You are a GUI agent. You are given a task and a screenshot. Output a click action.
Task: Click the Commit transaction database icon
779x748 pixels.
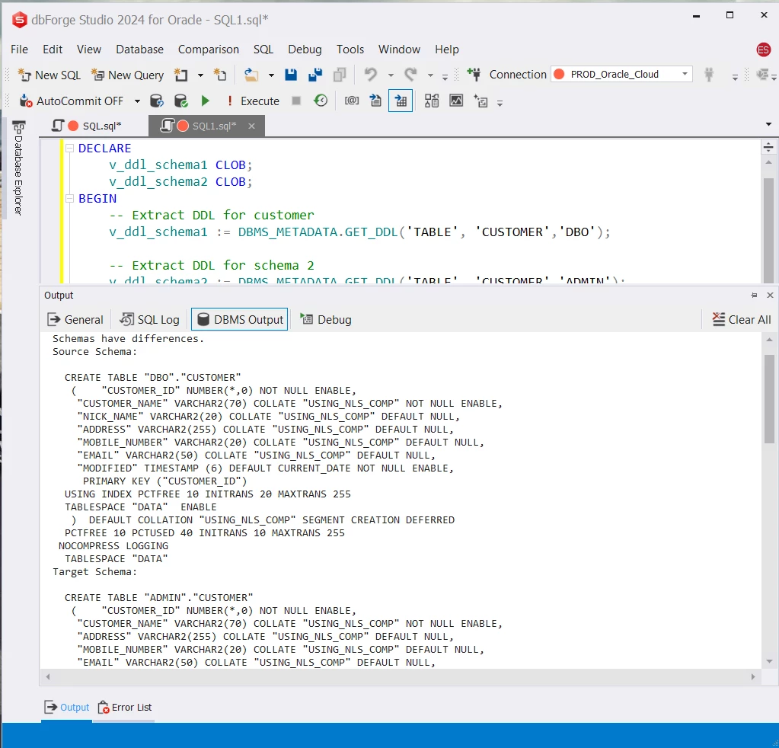point(181,101)
